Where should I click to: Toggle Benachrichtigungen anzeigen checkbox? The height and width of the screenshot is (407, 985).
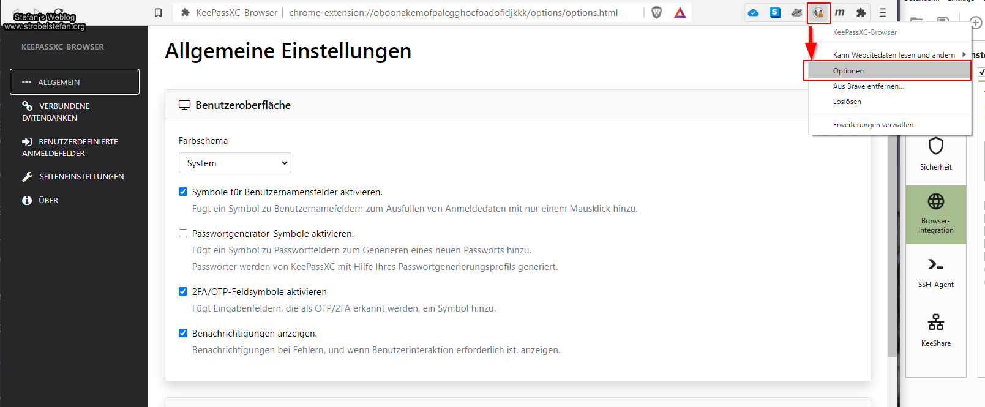(183, 333)
